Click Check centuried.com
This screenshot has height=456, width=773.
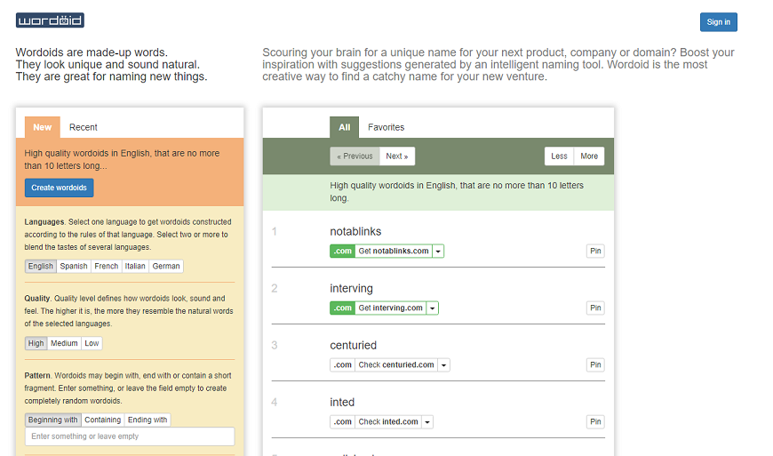pos(396,364)
